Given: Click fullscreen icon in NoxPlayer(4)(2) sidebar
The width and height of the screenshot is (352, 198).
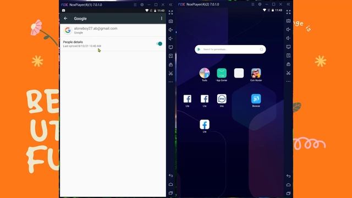Looking at the screenshot, I should point(288,12).
